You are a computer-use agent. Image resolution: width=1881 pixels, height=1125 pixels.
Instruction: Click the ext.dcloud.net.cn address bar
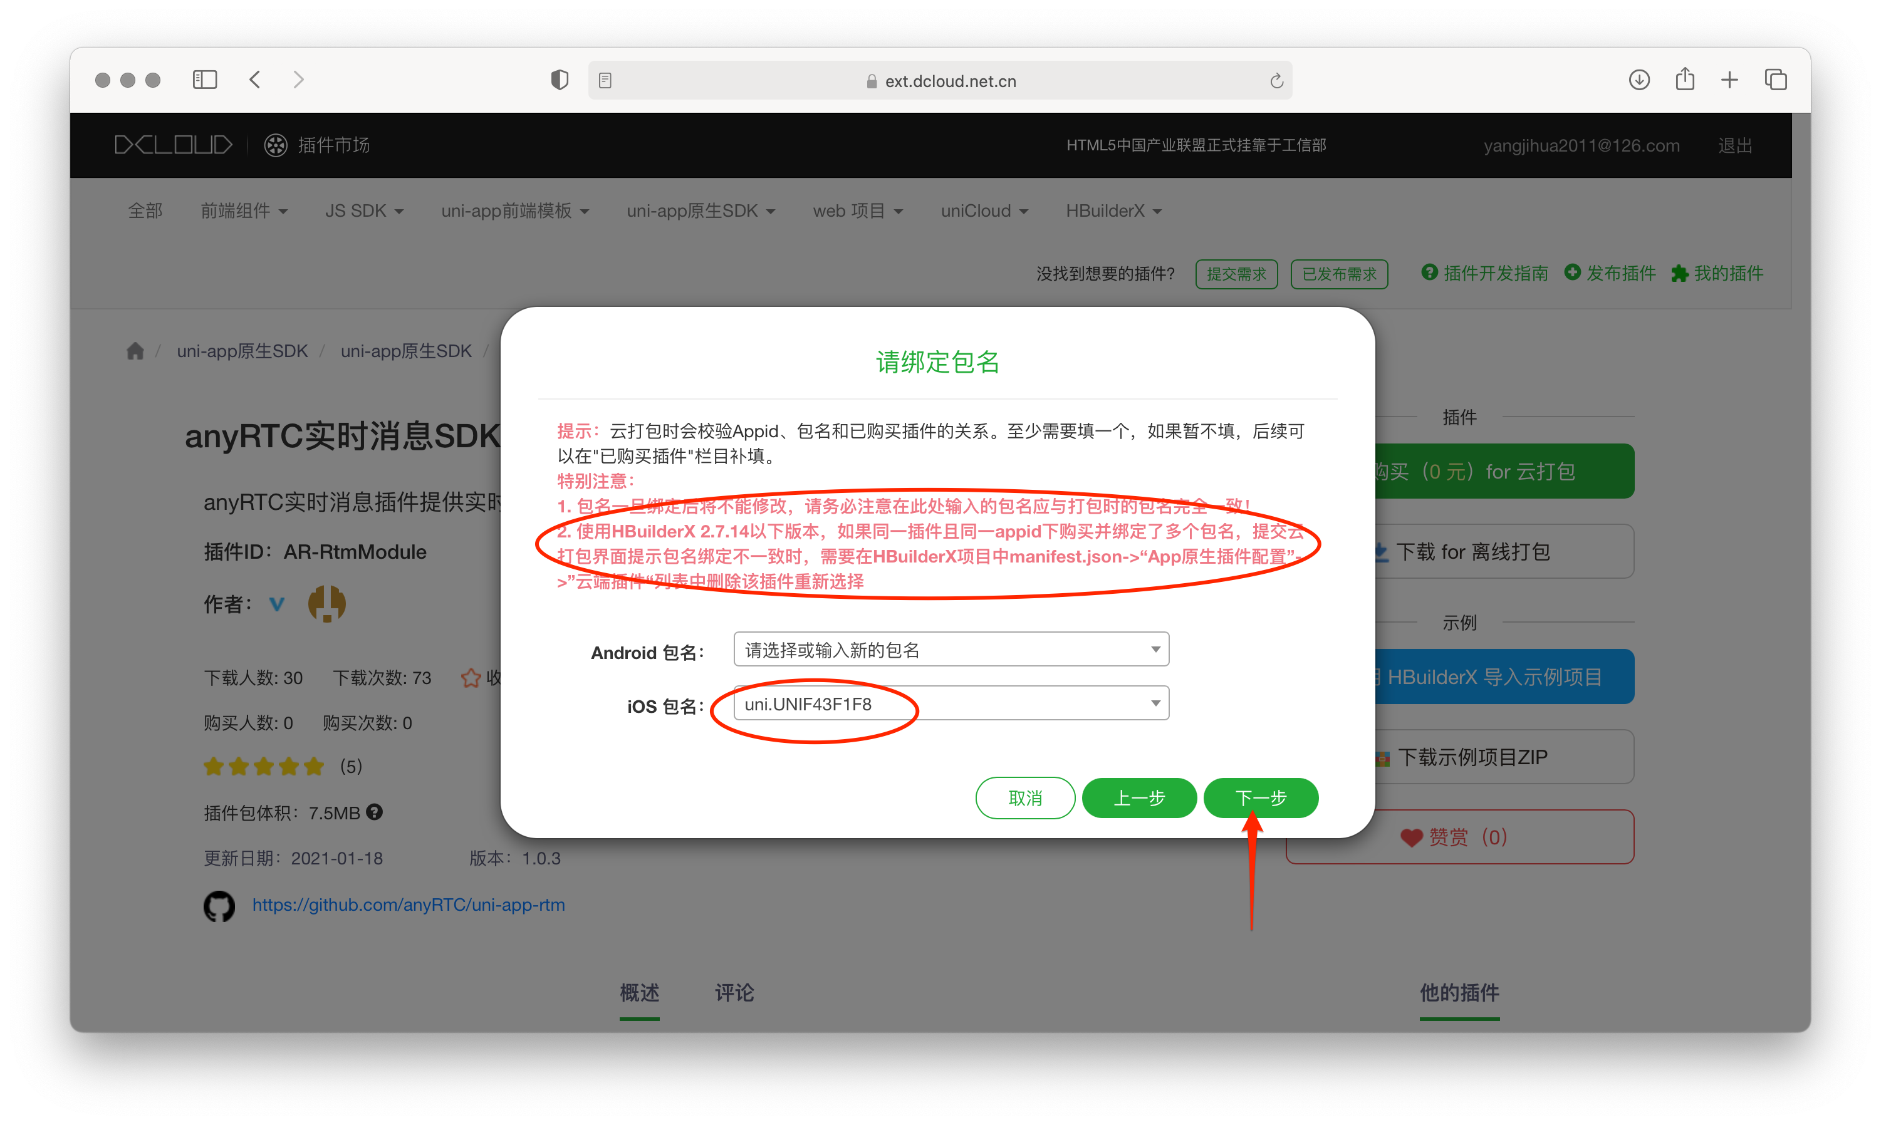[x=940, y=80]
